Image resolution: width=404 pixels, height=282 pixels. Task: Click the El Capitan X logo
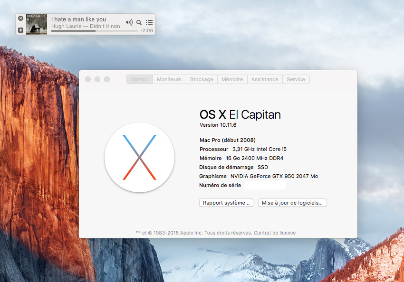[x=139, y=157]
